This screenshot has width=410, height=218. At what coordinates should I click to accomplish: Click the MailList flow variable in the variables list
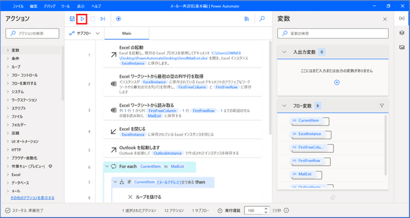tap(304, 174)
